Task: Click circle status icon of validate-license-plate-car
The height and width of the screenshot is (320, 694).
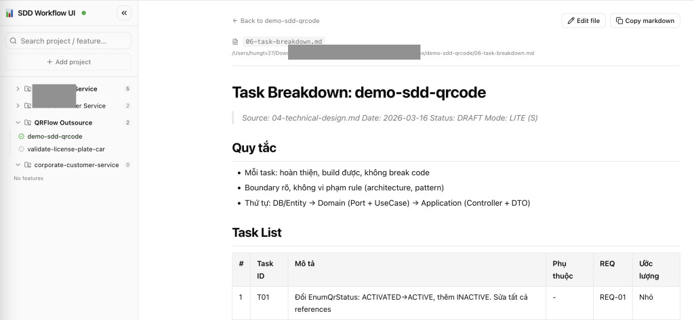Action: 21,150
